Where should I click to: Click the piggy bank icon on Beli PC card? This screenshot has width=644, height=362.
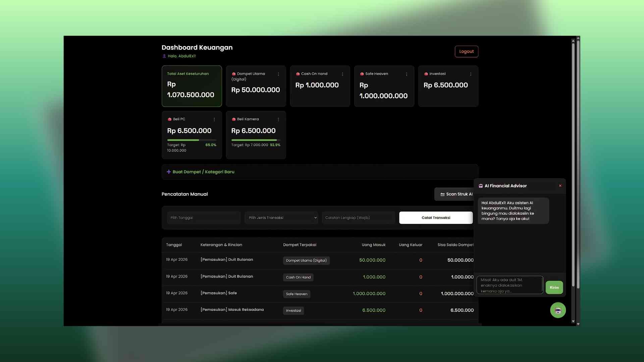170,119
